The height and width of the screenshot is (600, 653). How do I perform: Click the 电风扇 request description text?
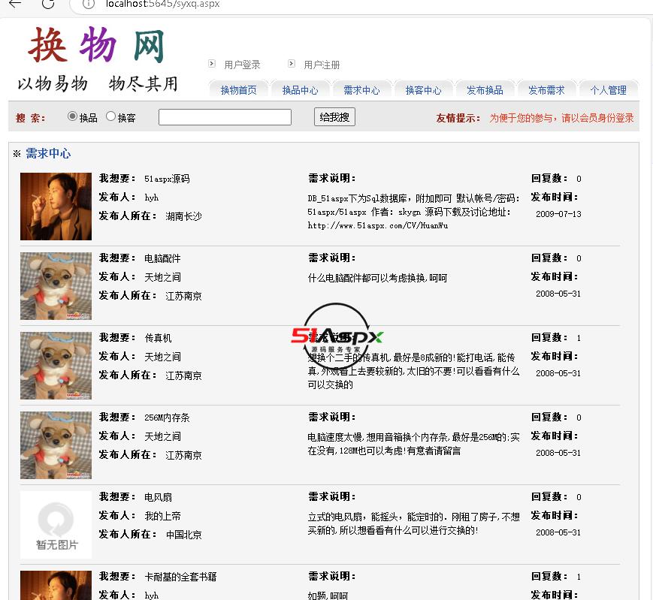pyautogui.click(x=413, y=523)
